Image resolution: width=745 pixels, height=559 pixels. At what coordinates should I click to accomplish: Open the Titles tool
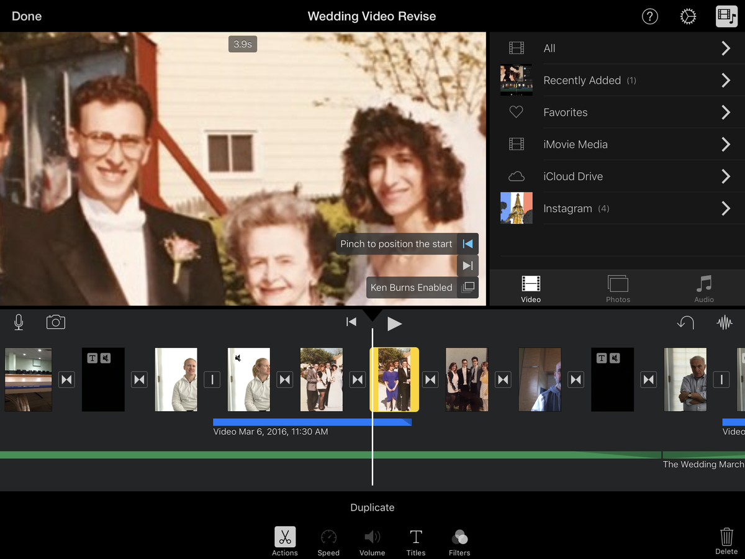click(416, 542)
